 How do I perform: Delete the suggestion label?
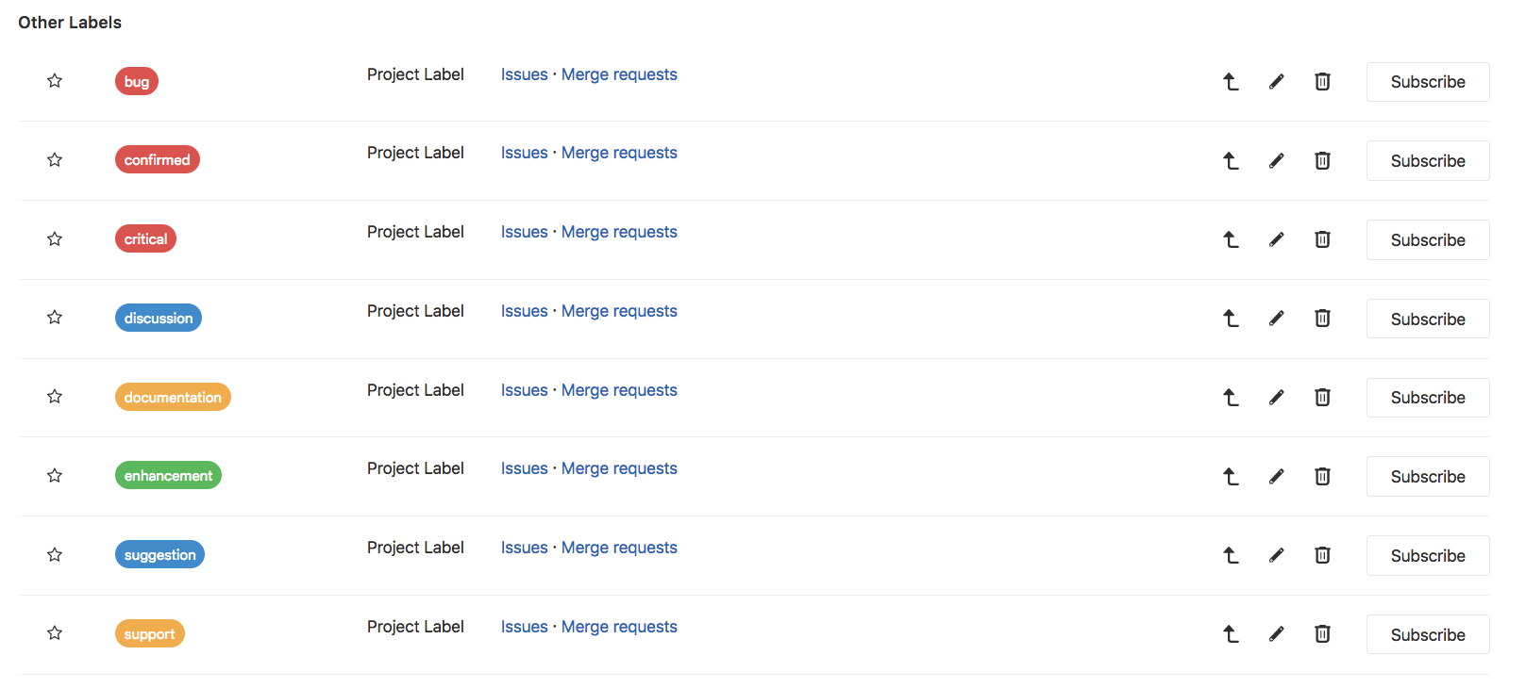pyautogui.click(x=1322, y=555)
